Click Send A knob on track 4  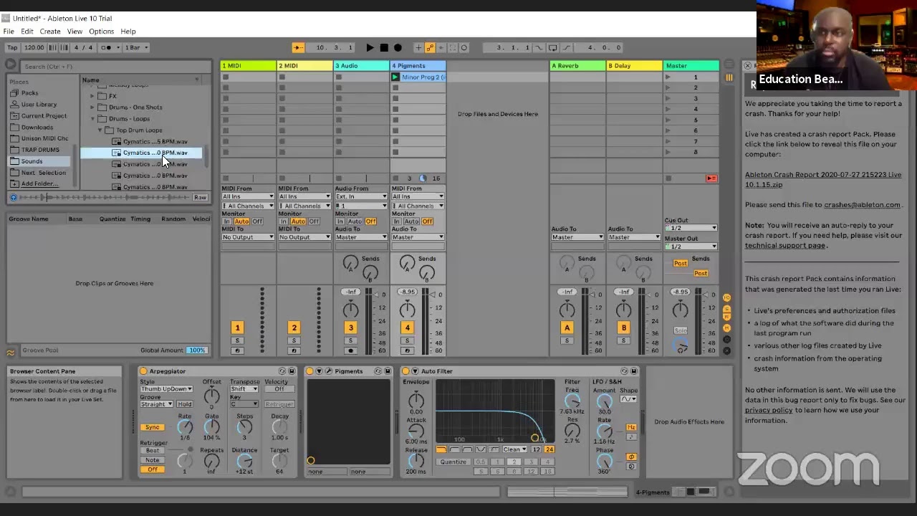(407, 262)
